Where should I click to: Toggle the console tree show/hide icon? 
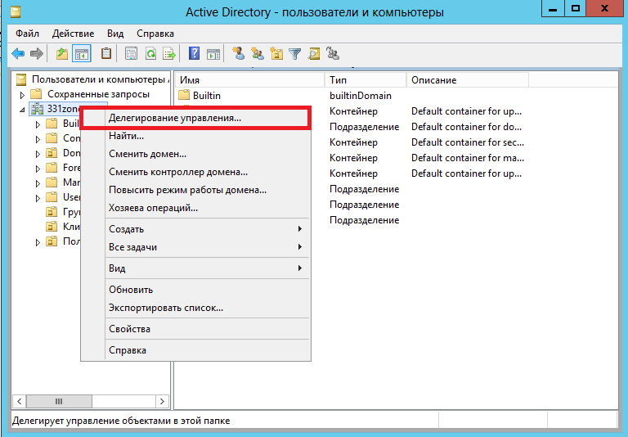(81, 54)
